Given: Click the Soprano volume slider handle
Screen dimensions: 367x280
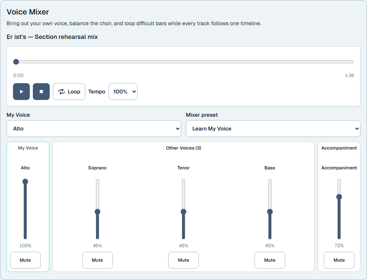Looking at the screenshot, I should tap(97, 212).
